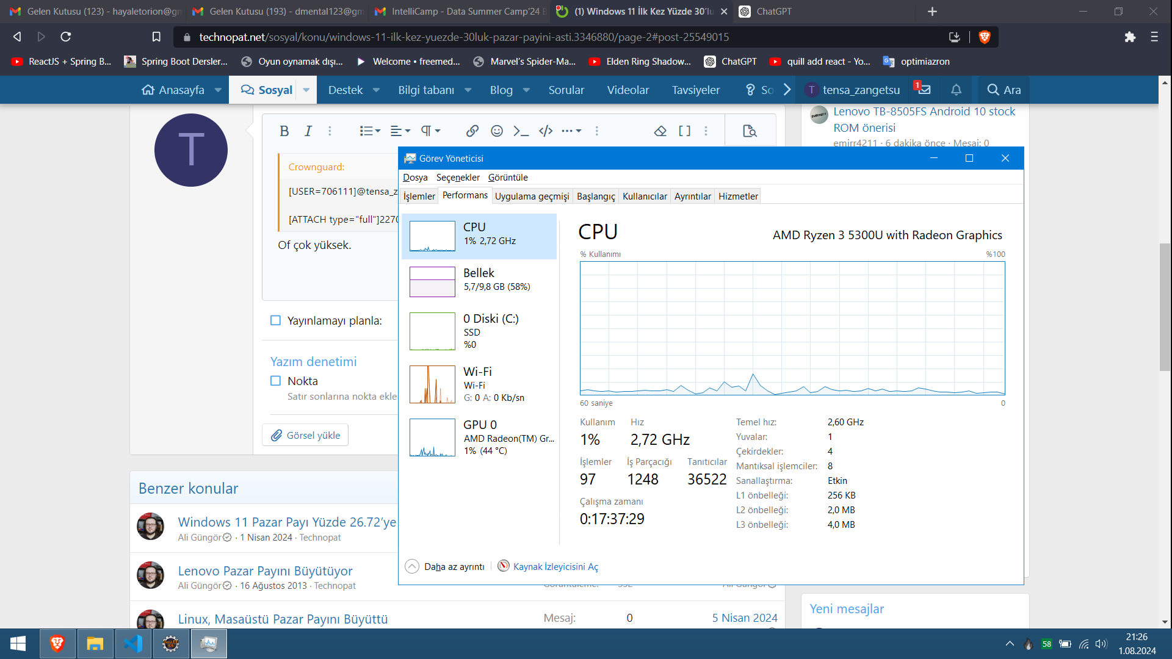Switch to the Başlangıç tab
Screen dimensions: 1172x659
coord(595,196)
